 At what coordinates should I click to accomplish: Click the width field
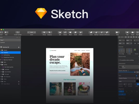click(122, 43)
